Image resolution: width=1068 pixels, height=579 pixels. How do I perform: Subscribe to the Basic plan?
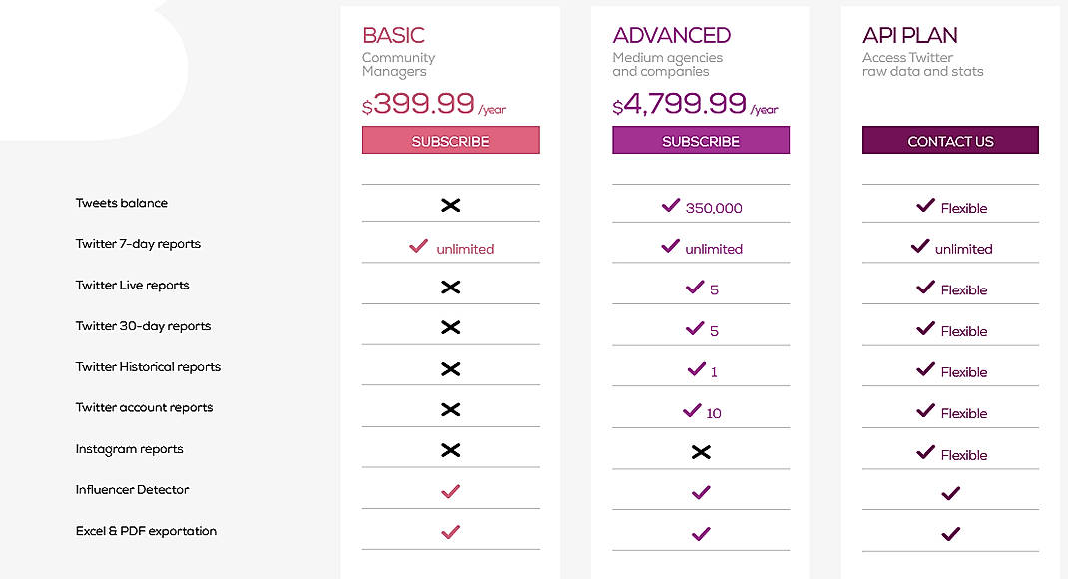pos(450,140)
